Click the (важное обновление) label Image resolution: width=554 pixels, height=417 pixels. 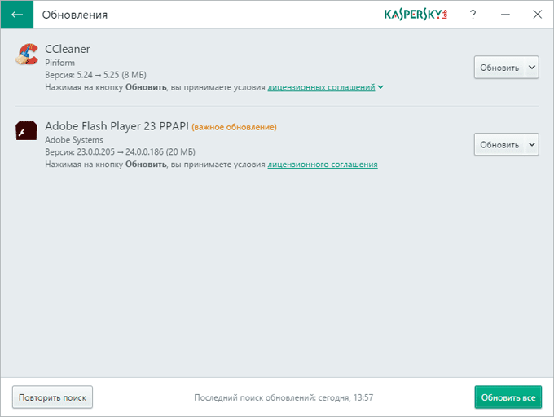point(235,127)
